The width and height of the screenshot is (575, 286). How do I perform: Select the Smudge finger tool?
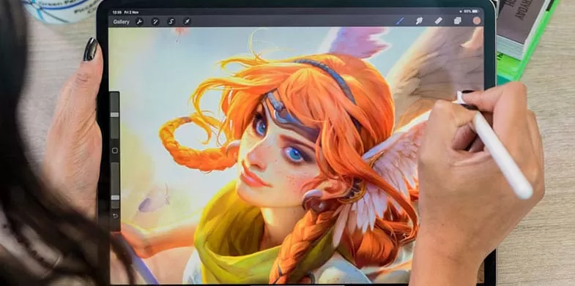pos(419,21)
